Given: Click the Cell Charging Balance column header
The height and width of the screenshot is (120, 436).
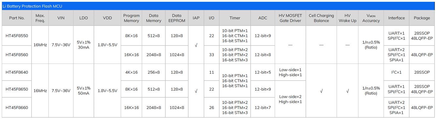Looking at the screenshot, I should [x=321, y=18].
